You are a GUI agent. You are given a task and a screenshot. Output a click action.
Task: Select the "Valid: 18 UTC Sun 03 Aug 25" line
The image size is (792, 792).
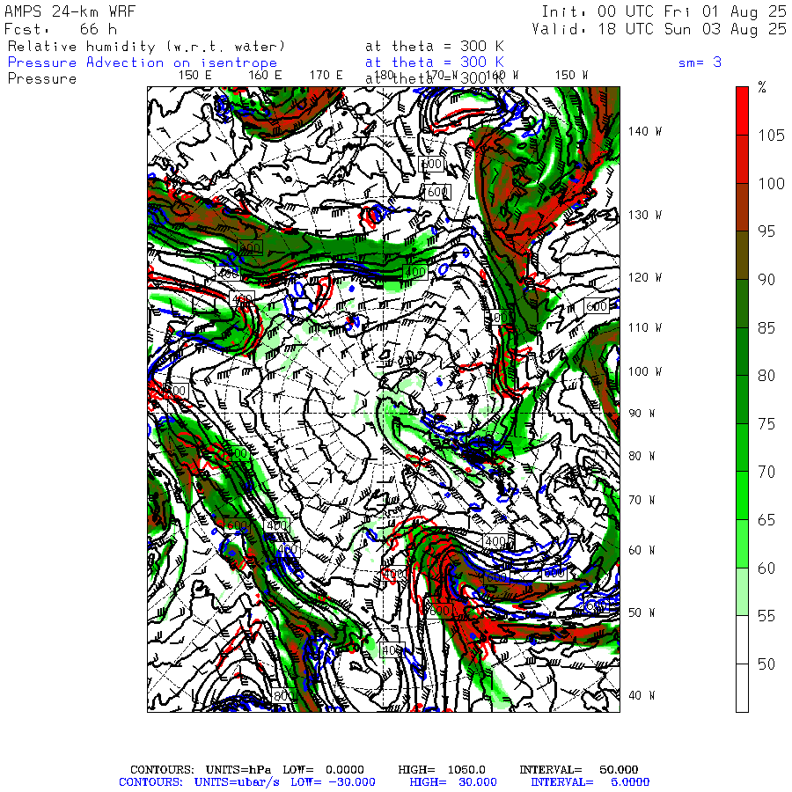[658, 29]
